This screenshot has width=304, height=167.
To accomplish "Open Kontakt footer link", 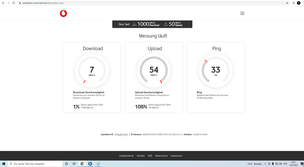I will [x=141, y=156].
